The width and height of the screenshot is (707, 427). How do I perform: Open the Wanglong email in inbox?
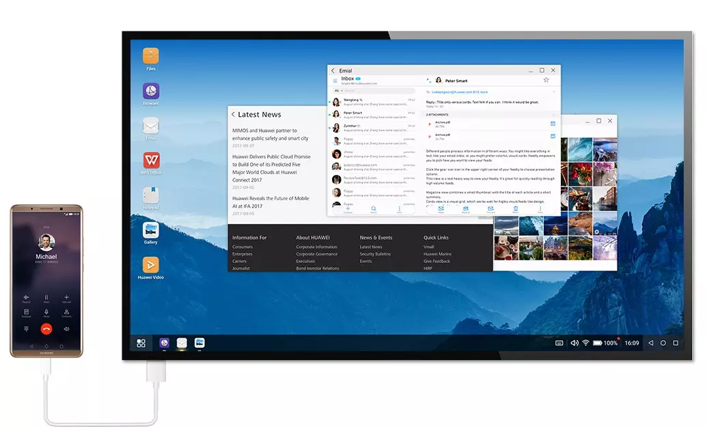click(x=374, y=102)
